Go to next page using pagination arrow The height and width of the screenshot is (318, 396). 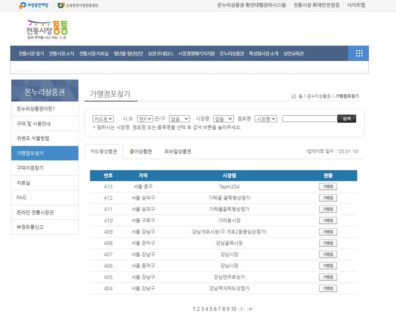(x=241, y=309)
